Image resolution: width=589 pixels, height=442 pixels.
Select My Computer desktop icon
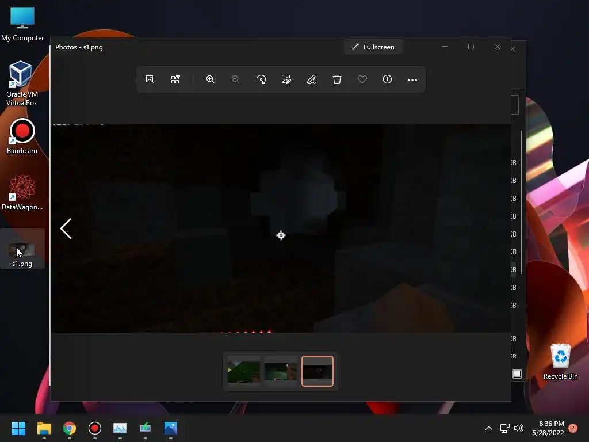click(x=22, y=23)
